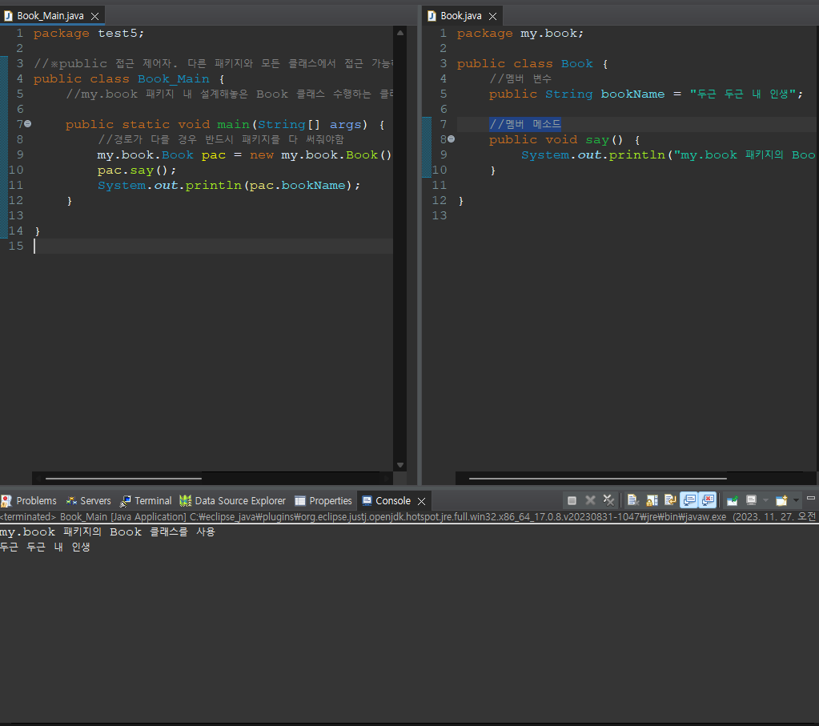Toggle Word Wrap in Console toolbar
This screenshot has height=726, width=819.
pyautogui.click(x=670, y=500)
